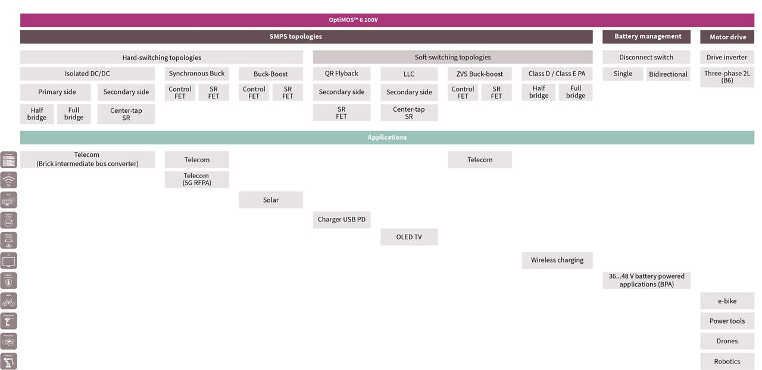Click SR FET under ZVS Buck-boost
This screenshot has width=762, height=370.
coord(496,93)
